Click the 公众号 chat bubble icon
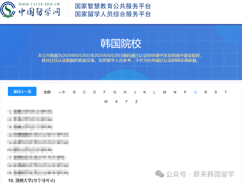This screenshot has height=184, width=242. click(159, 174)
